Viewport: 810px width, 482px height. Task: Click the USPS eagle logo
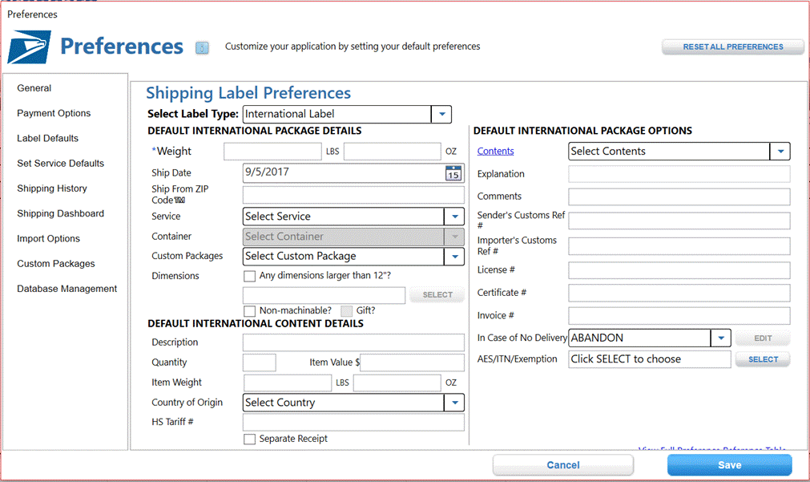(x=30, y=47)
